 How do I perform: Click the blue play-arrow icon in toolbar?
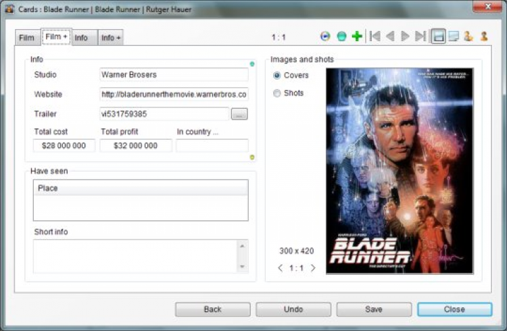325,36
